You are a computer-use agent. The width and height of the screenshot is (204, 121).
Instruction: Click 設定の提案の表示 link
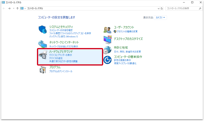[122, 60]
